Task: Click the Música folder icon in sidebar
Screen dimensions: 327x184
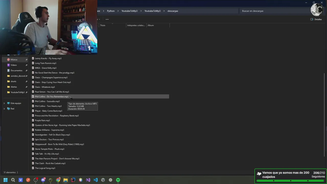Action: point(8,60)
